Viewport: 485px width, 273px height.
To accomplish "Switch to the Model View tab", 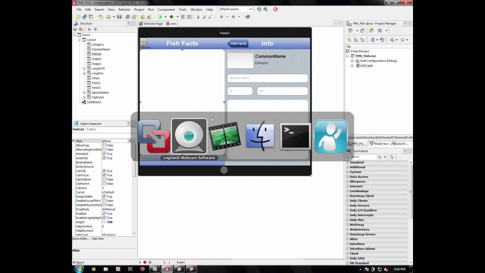I will click(379, 144).
